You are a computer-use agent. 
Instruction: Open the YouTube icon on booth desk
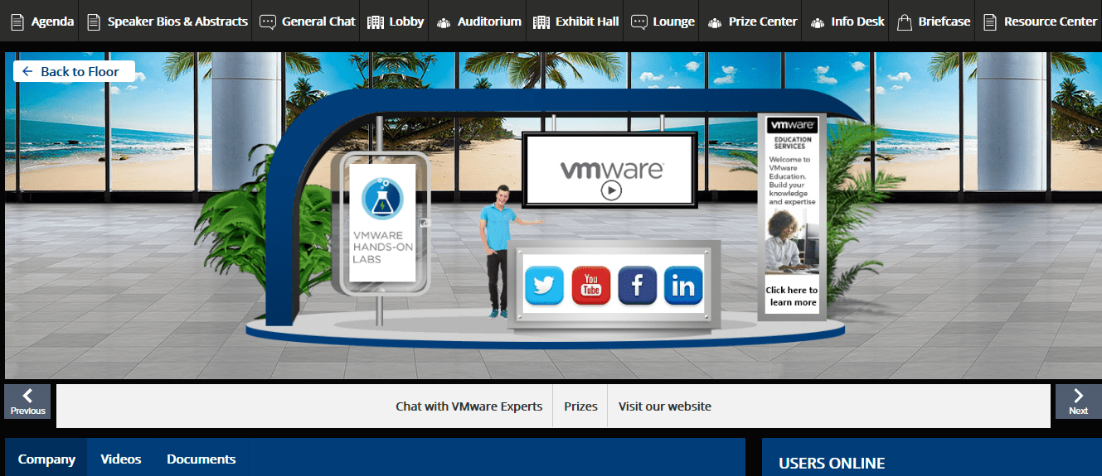590,286
